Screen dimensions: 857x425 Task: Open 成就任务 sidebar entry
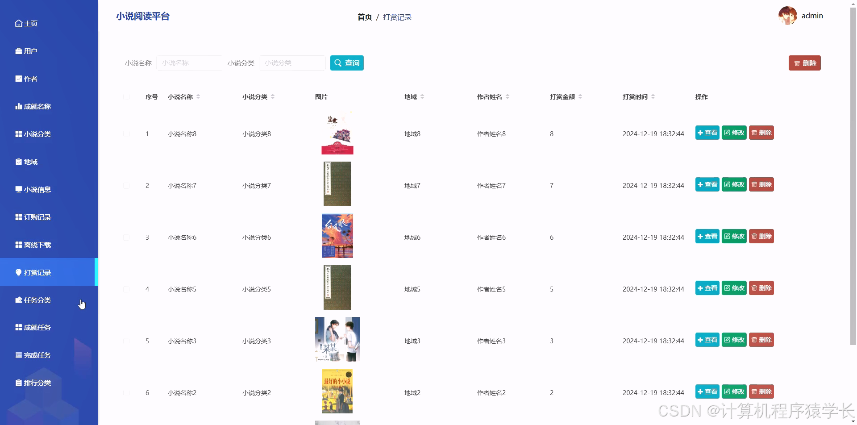49,327
